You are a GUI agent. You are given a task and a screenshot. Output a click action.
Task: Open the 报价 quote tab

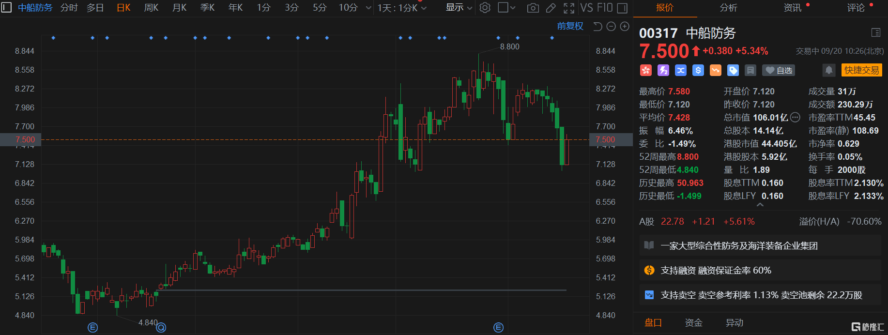click(x=664, y=8)
